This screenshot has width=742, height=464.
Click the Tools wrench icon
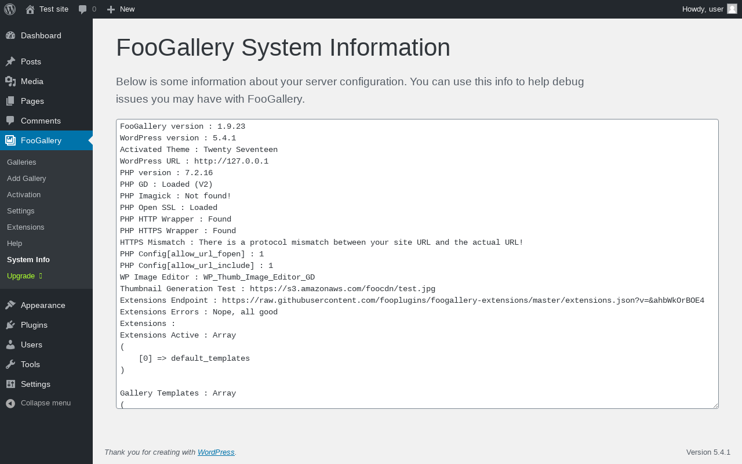[x=10, y=364]
